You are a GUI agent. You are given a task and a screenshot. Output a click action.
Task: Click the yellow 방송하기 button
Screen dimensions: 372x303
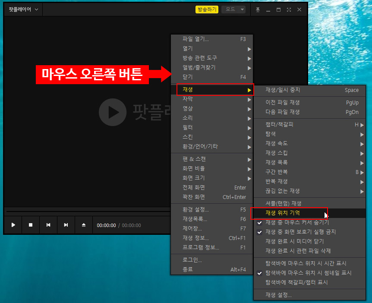(207, 9)
